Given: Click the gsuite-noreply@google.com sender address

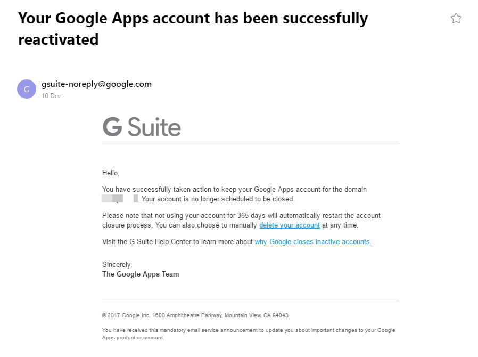Looking at the screenshot, I should coord(97,84).
